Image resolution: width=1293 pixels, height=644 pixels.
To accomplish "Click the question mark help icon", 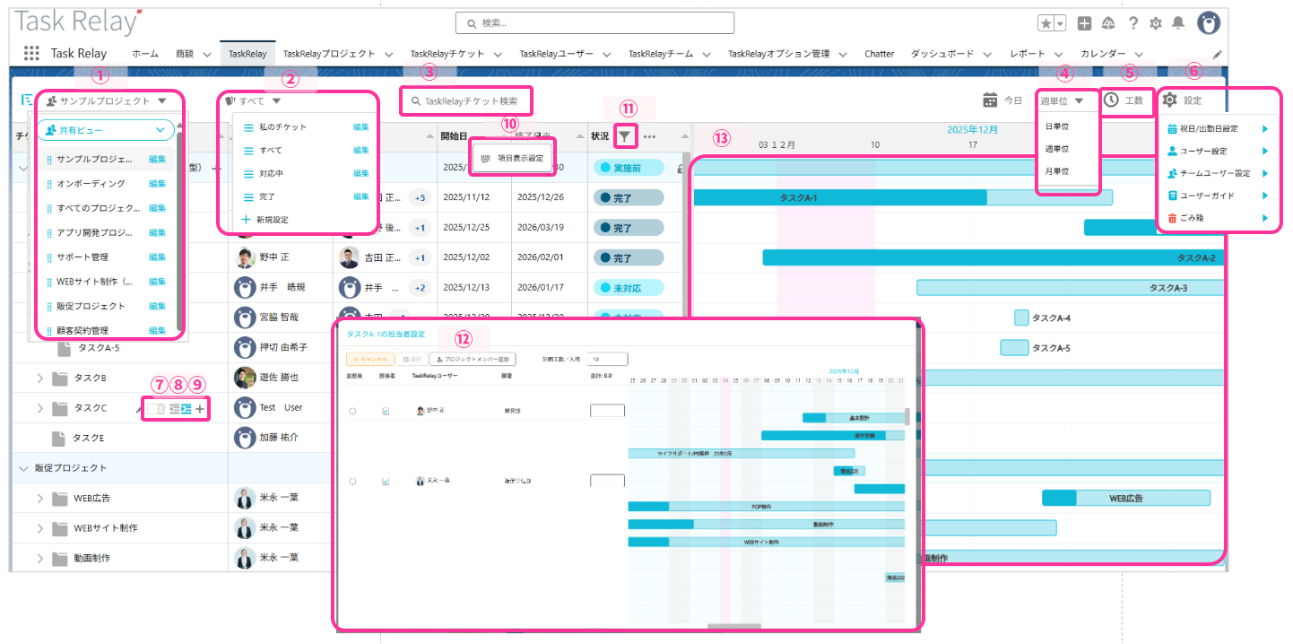I will tap(1133, 23).
